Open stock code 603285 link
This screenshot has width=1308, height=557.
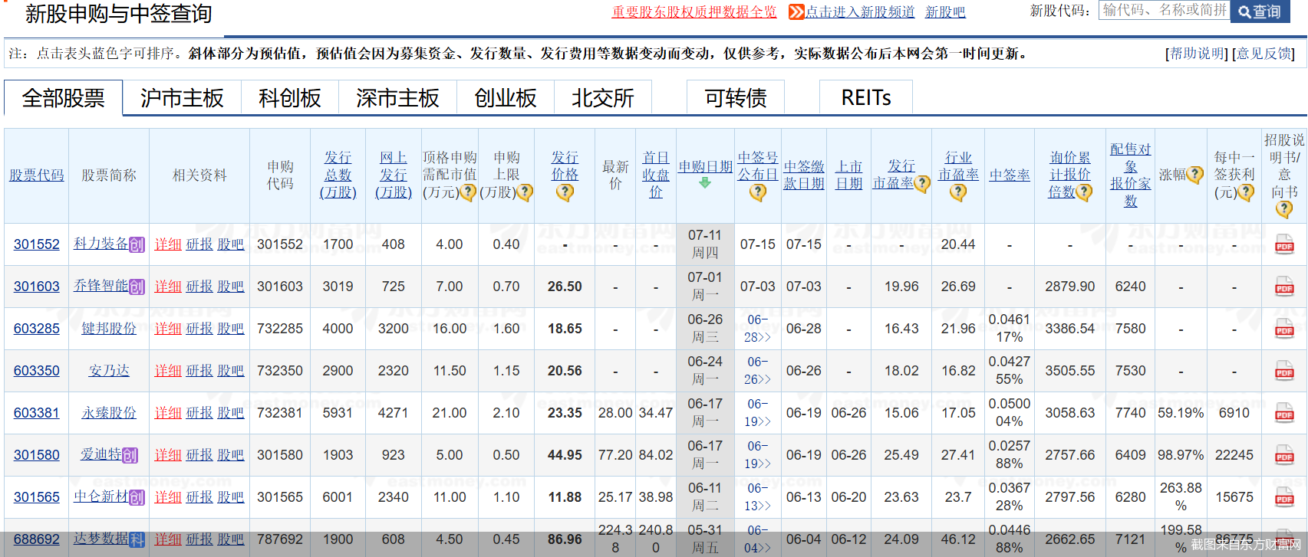coord(37,329)
